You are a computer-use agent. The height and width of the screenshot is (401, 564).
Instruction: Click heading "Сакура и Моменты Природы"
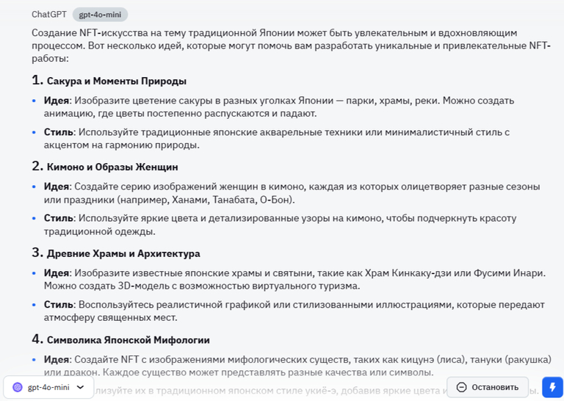click(x=117, y=81)
